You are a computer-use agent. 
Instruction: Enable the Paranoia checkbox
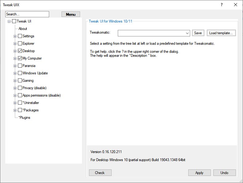coord(20,66)
